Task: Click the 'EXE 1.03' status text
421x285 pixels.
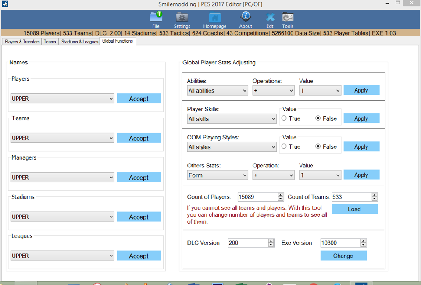Action: 384,33
